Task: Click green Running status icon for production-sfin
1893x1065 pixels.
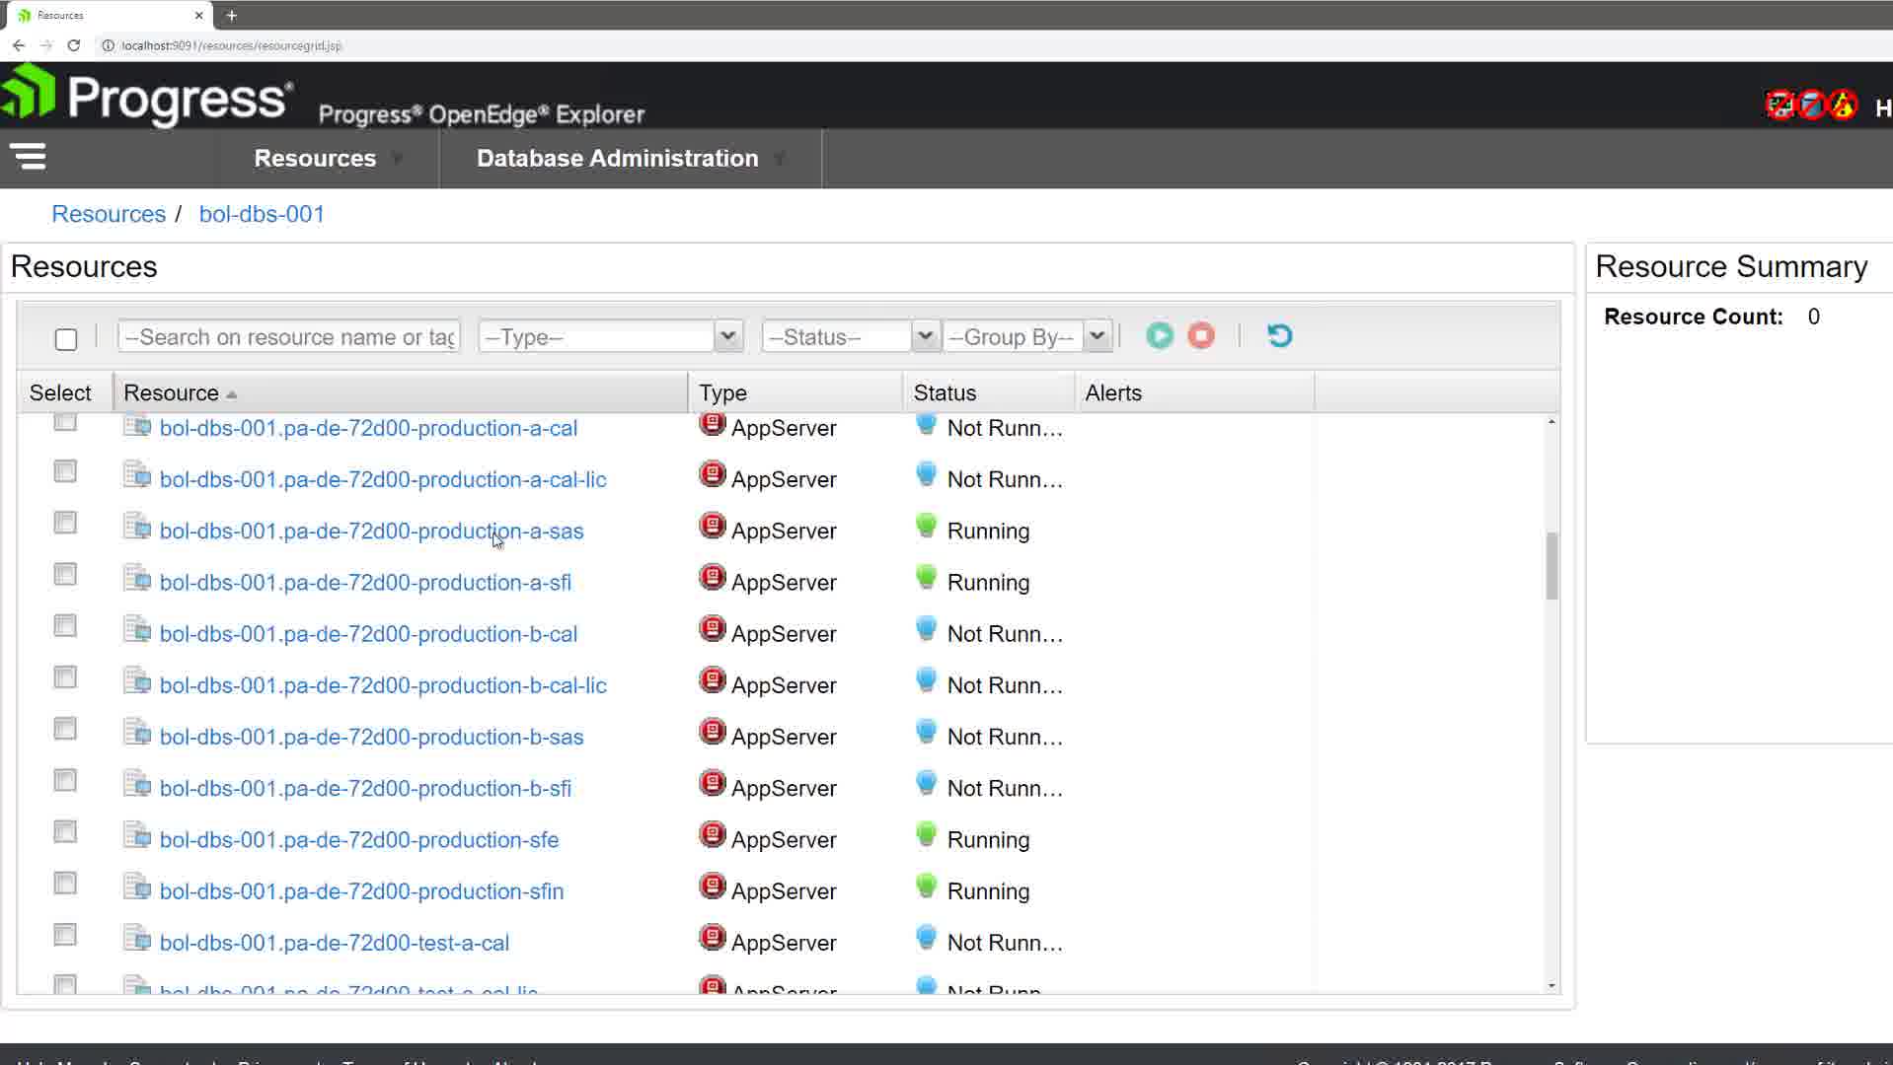Action: 926,887
